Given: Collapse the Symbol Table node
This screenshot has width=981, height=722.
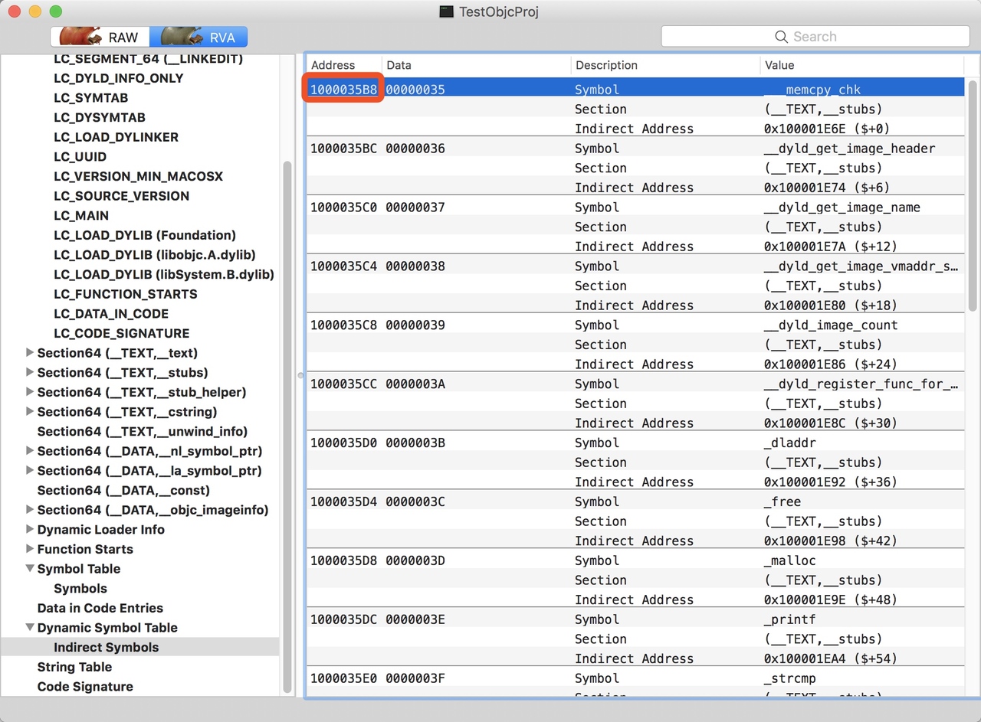Looking at the screenshot, I should pyautogui.click(x=30, y=569).
